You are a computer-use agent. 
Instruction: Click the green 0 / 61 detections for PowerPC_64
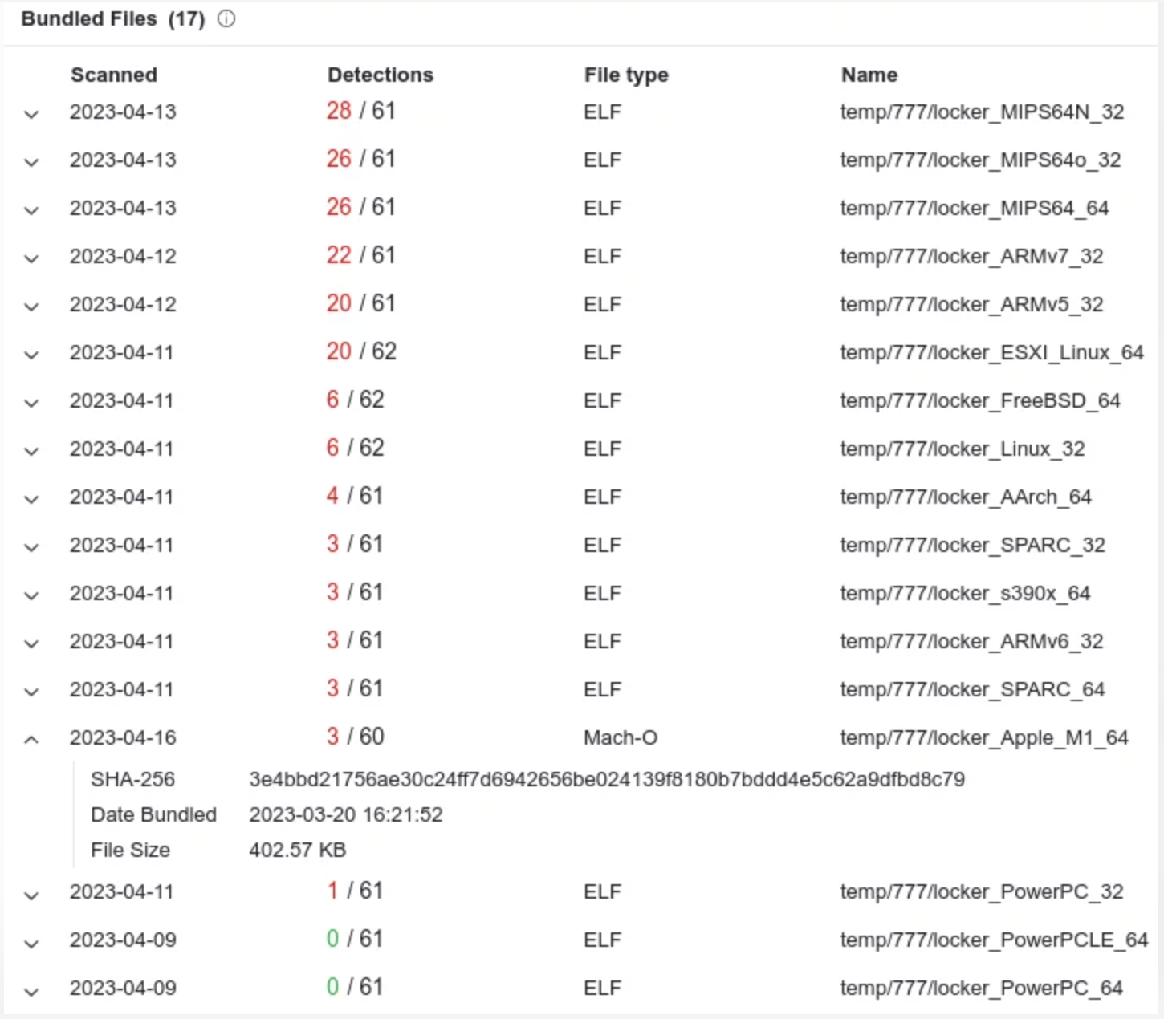point(354,987)
